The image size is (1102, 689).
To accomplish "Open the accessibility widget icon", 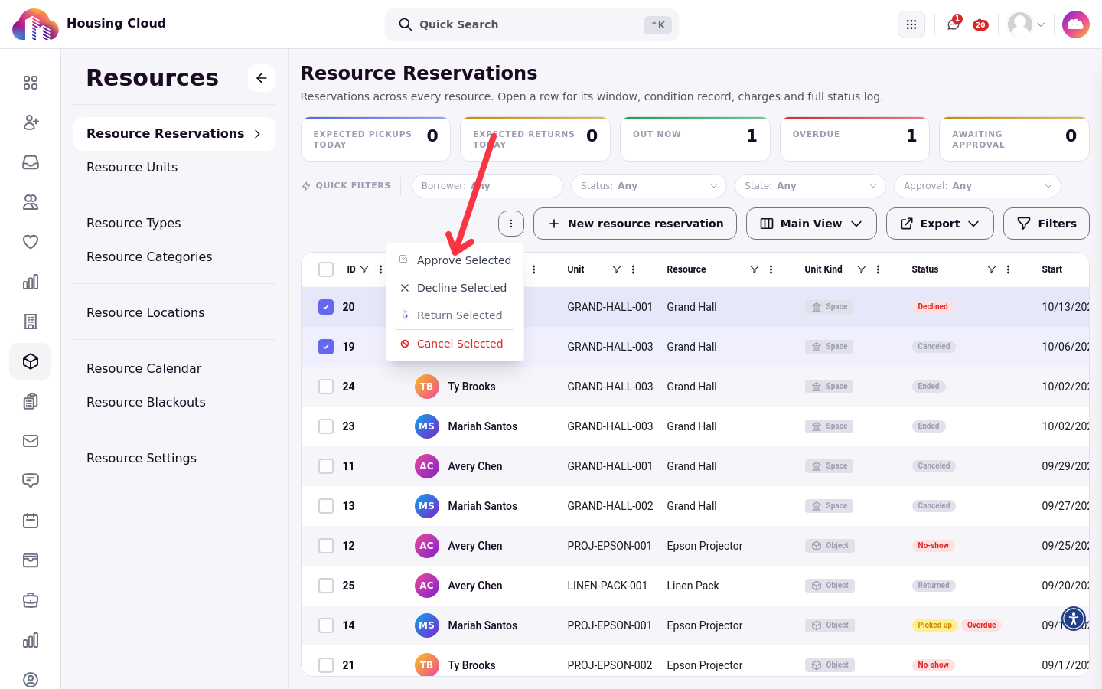I will coord(1074,618).
